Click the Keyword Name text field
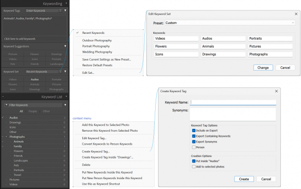 pyautogui.click(x=233, y=102)
